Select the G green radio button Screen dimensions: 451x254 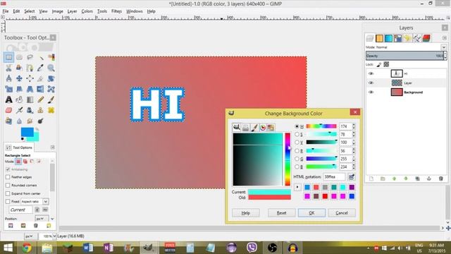pyautogui.click(x=297, y=159)
